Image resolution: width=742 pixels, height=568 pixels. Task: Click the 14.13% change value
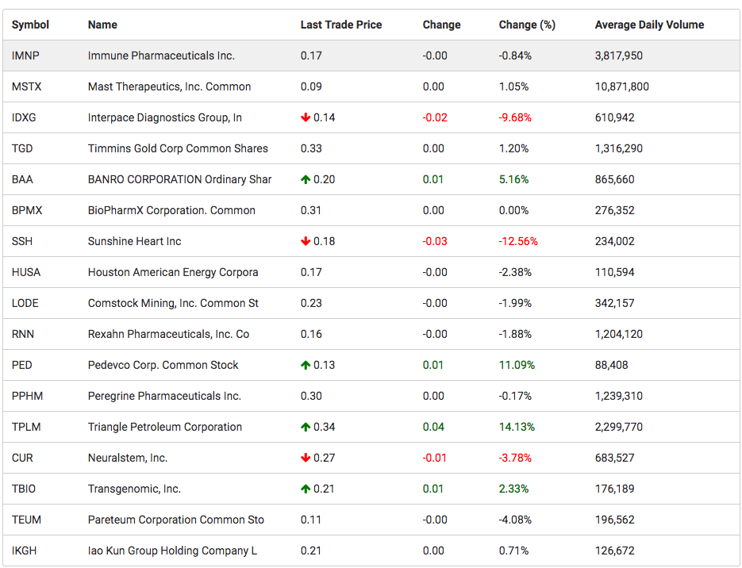[x=517, y=427]
